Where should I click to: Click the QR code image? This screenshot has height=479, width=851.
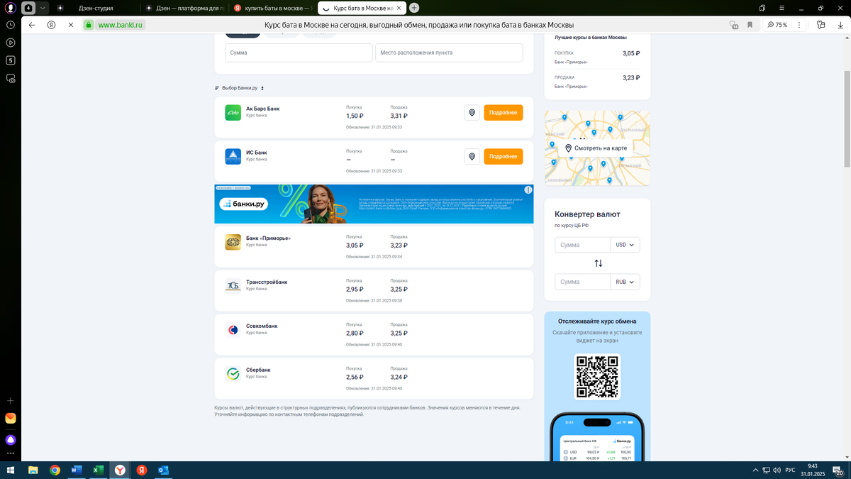(x=597, y=377)
